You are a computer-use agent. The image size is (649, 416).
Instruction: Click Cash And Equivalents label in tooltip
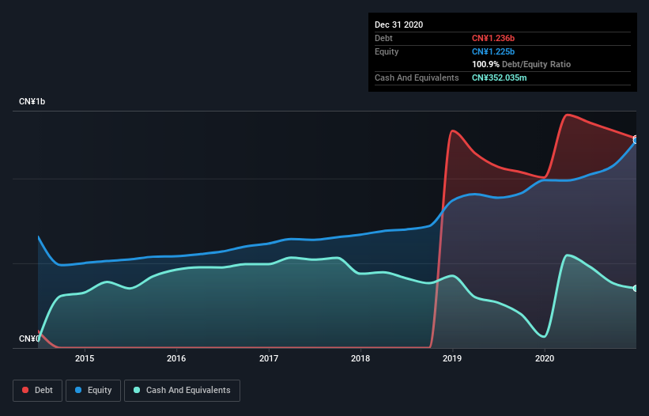[417, 78]
